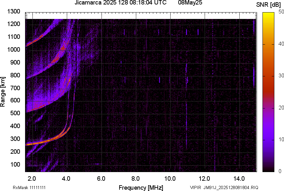The image size is (284, 191).
Task: Click the 'Range [km]' axis label
Action: click(x=3, y=92)
